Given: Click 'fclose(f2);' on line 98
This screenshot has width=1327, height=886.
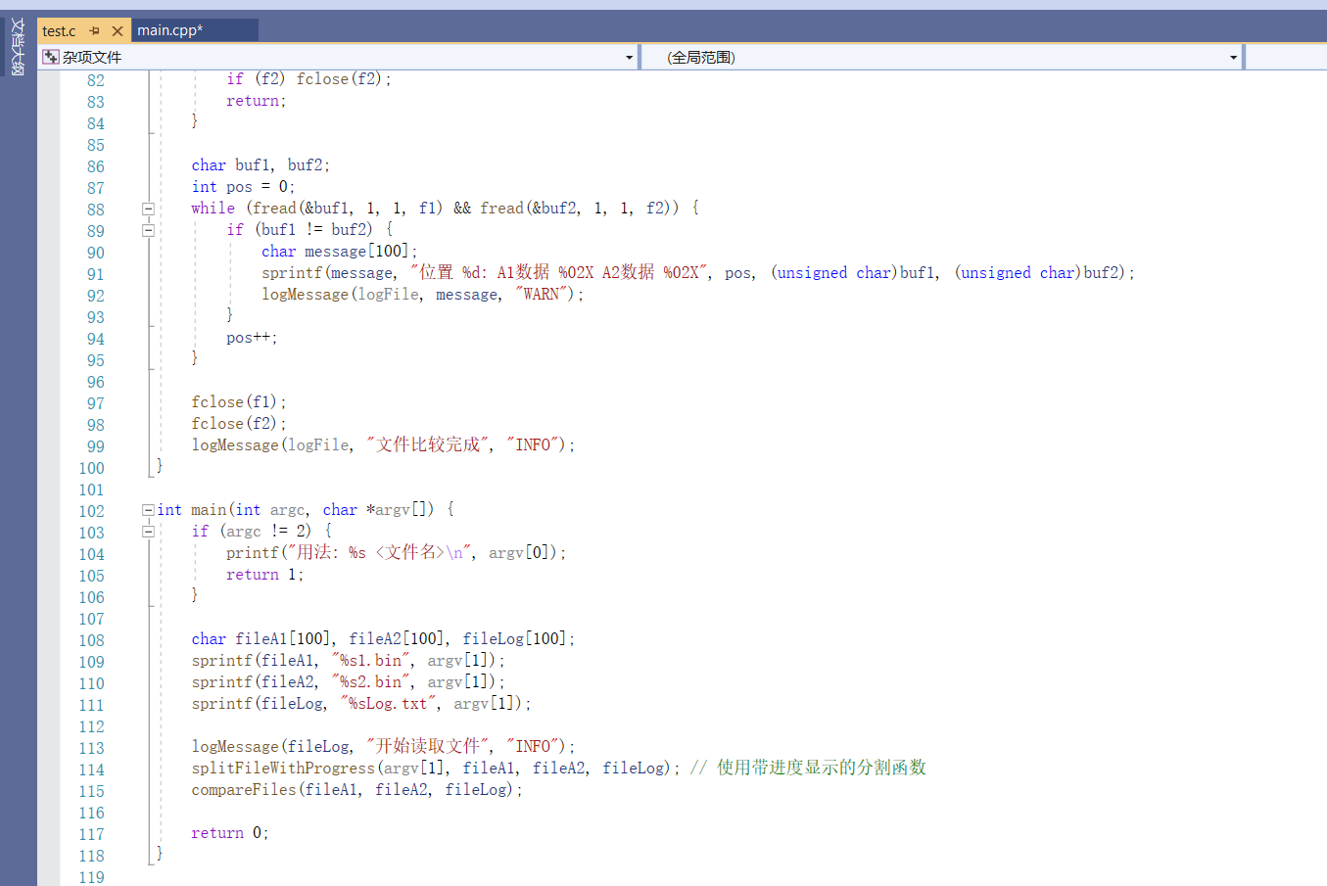Looking at the screenshot, I should [x=239, y=424].
